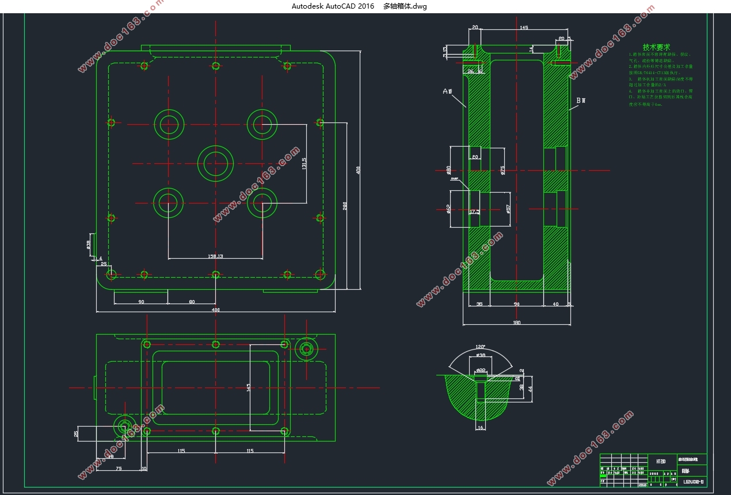Screen dimensions: 731x495
Task: Select the upper-left bore circle in front view
Action: pos(169,124)
